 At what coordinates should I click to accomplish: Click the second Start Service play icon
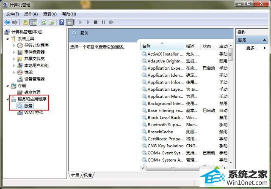(88, 22)
